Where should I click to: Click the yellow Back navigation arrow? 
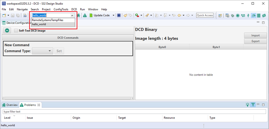[x=179, y=15]
